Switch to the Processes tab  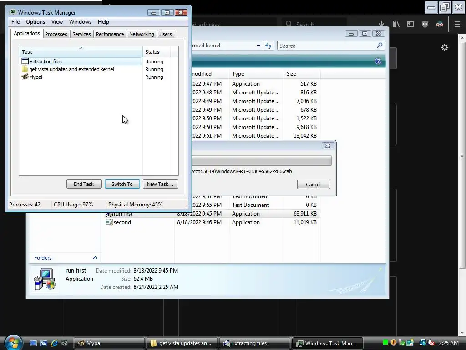coord(56,34)
